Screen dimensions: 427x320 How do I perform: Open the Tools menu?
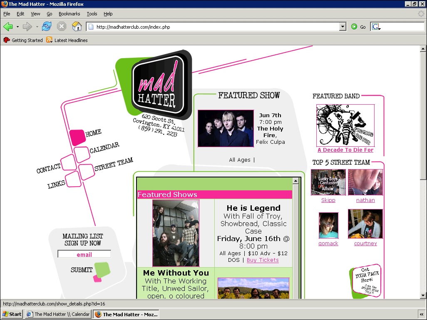92,14
